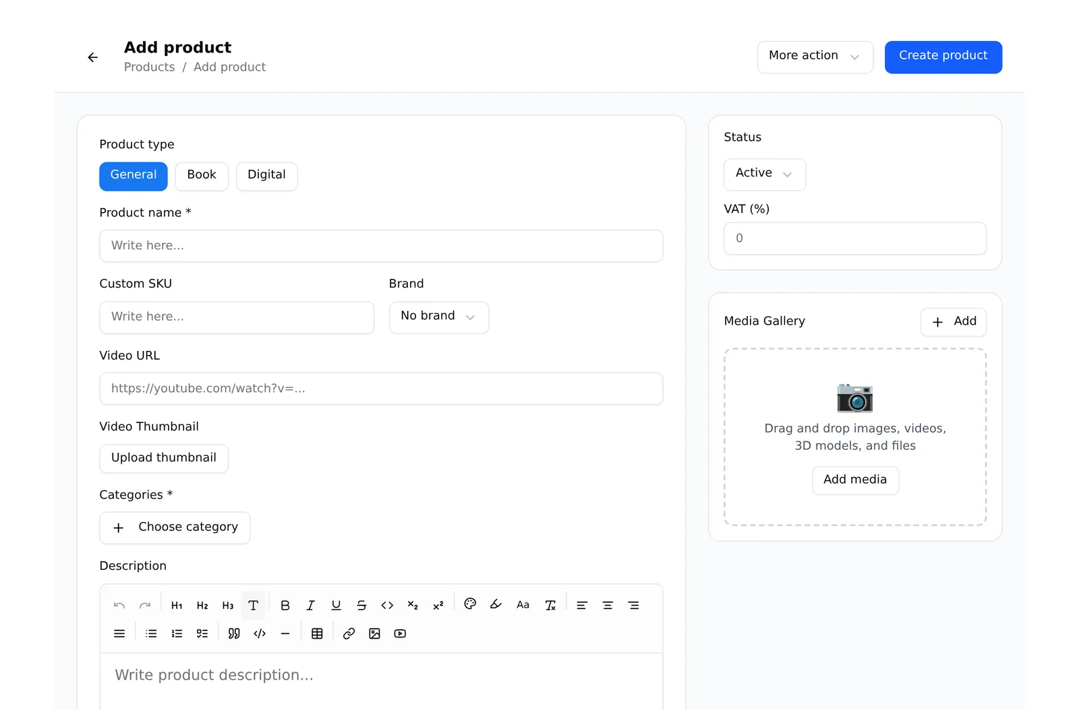Insert an image into description

tap(374, 634)
